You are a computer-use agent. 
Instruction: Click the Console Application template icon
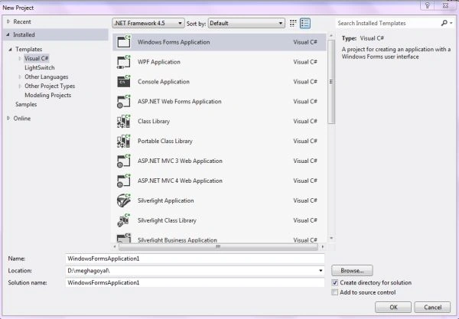(x=124, y=81)
